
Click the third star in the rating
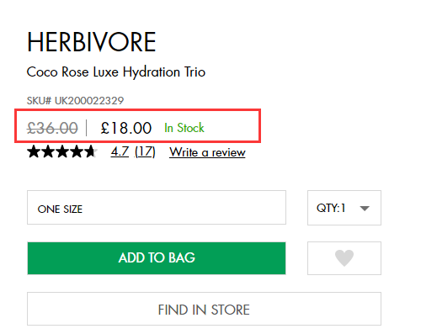pos(62,151)
